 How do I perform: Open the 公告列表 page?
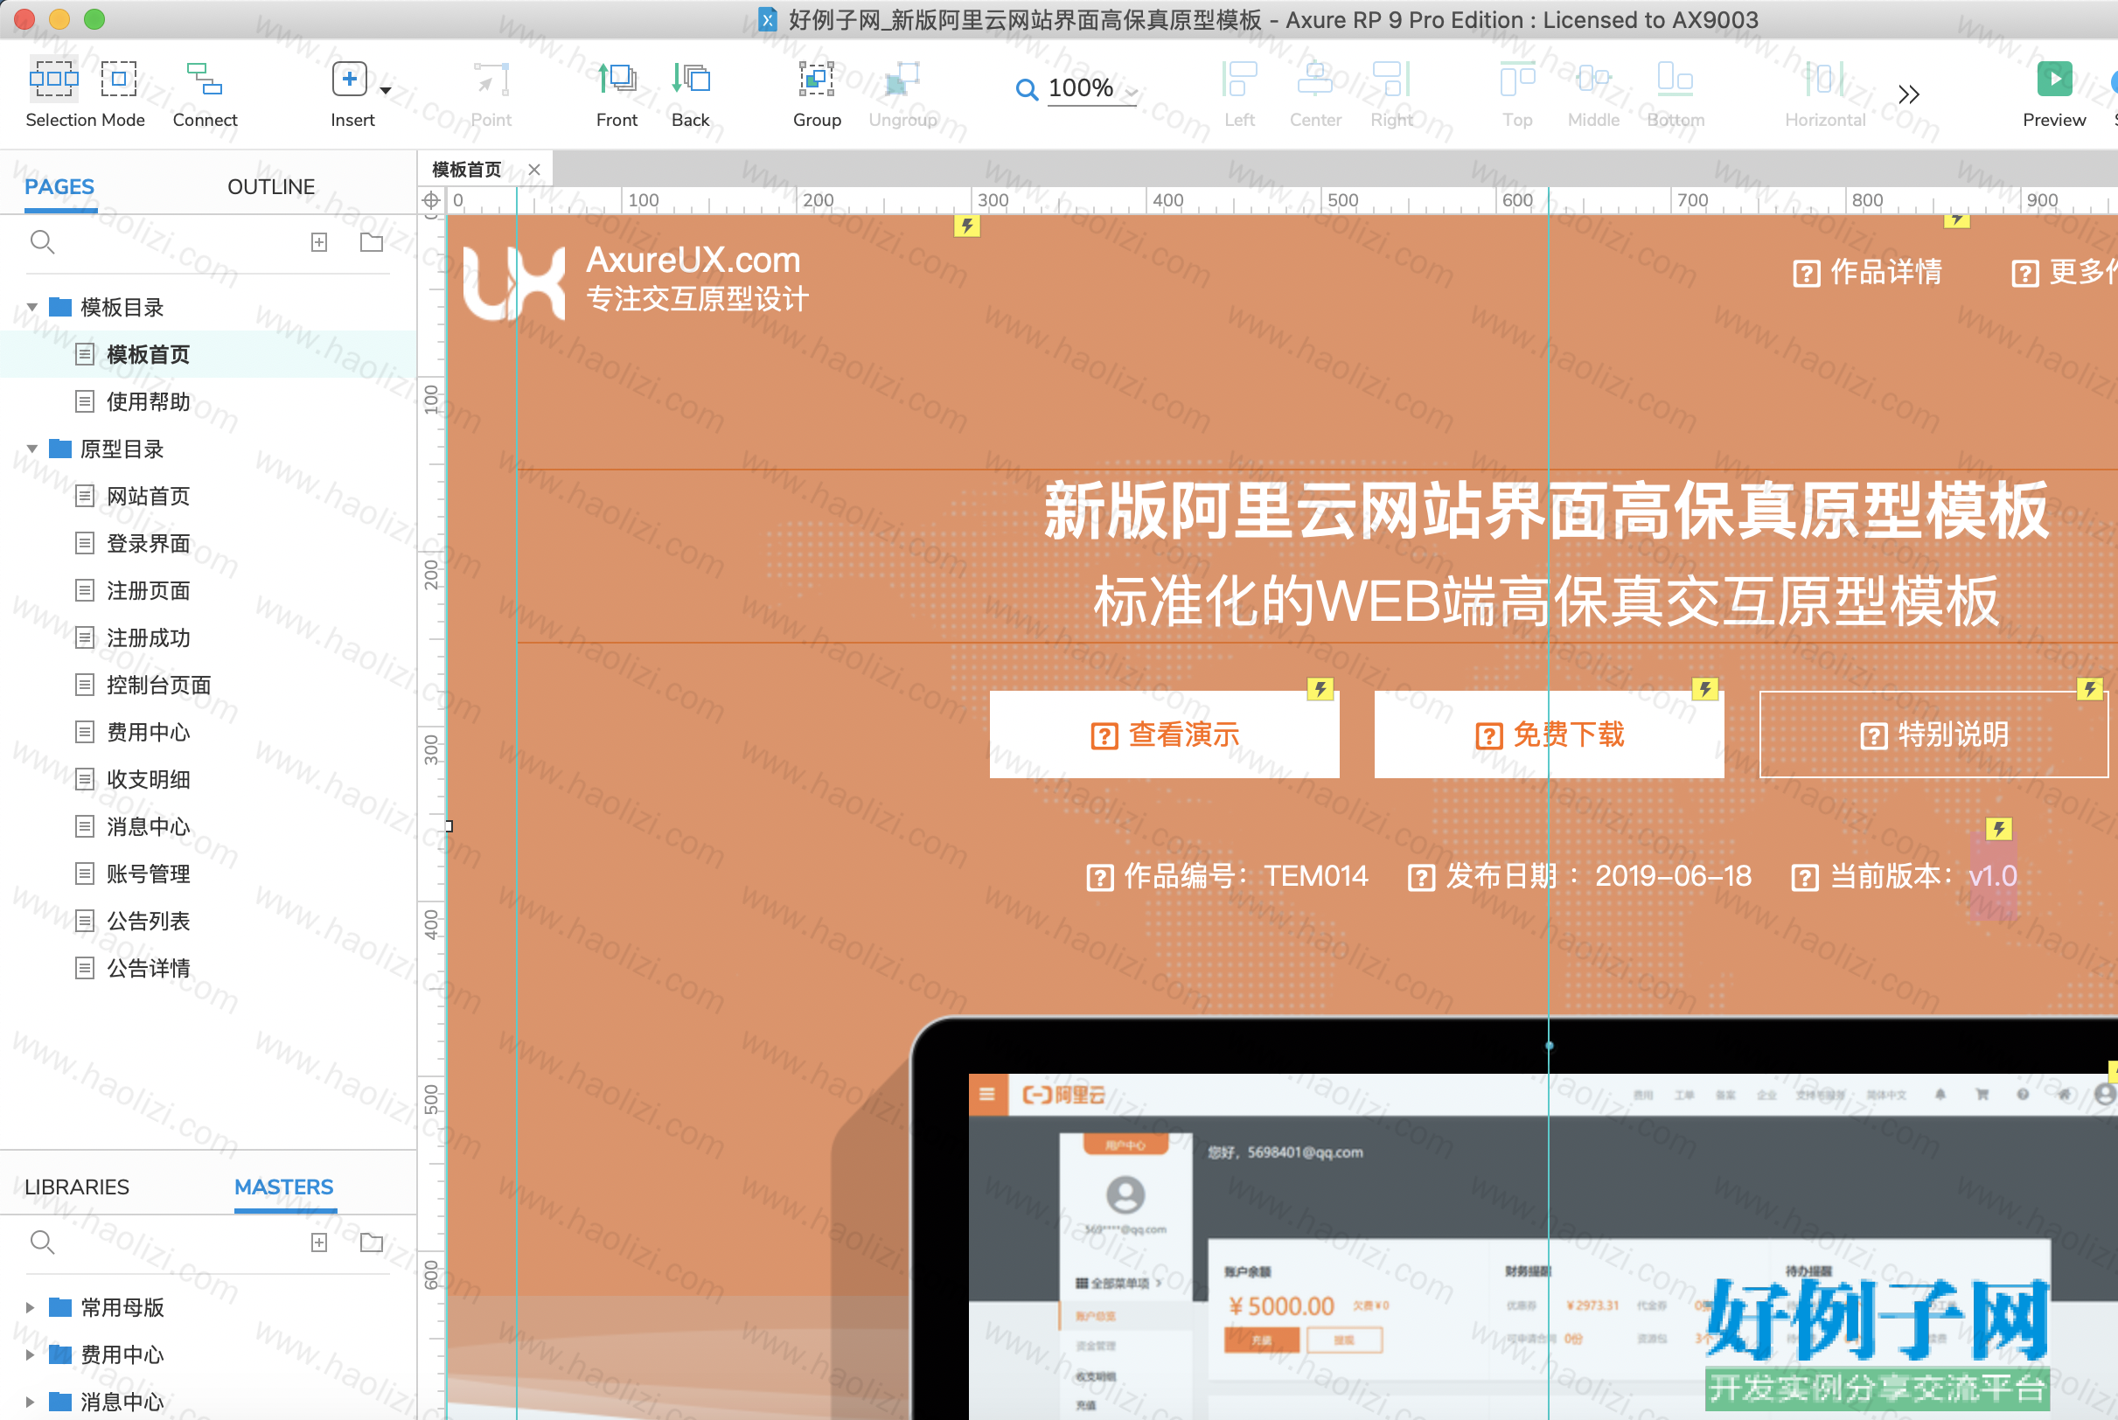tap(148, 921)
